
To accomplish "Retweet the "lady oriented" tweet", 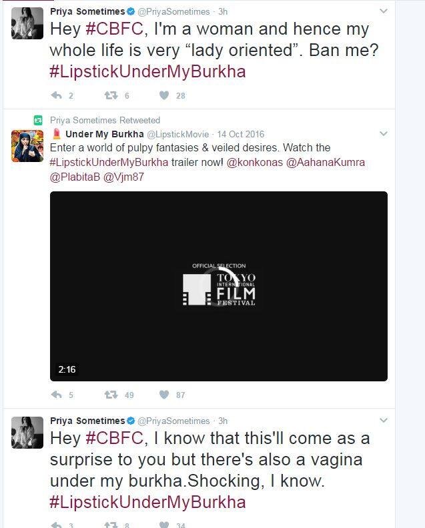I will click(x=111, y=95).
